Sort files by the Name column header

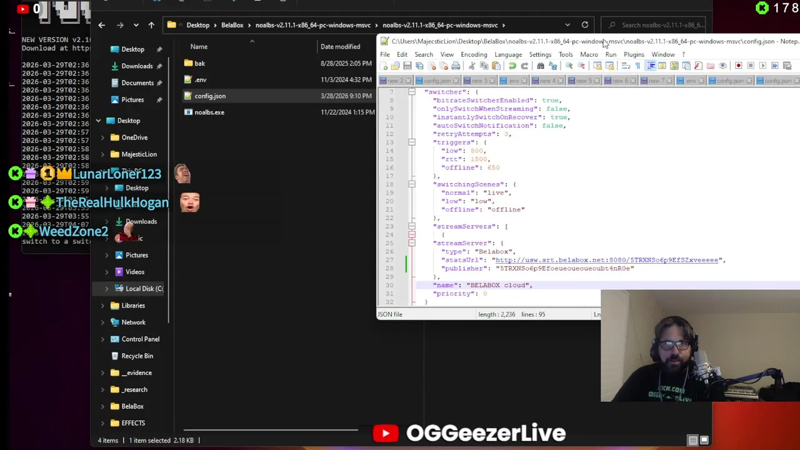199,46
